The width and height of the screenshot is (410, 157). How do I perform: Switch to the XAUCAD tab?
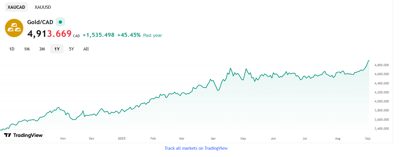[16, 7]
